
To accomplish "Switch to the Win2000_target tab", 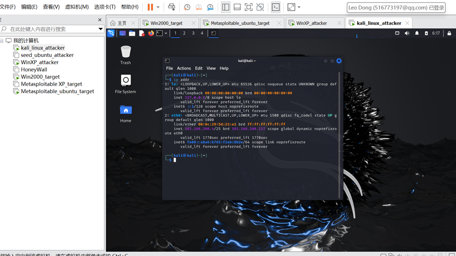I will (166, 23).
